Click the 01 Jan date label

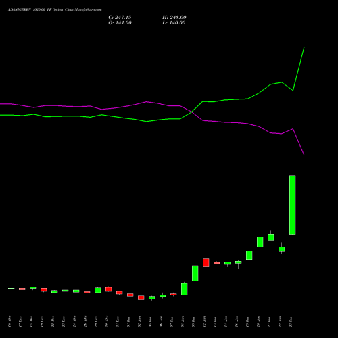[128, 322]
